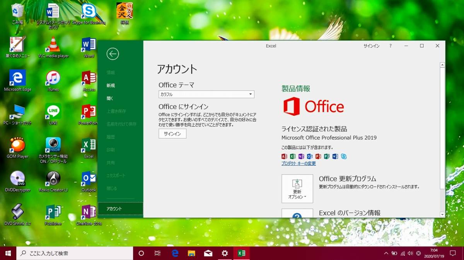Click the search box in the taskbar

[x=75, y=253]
